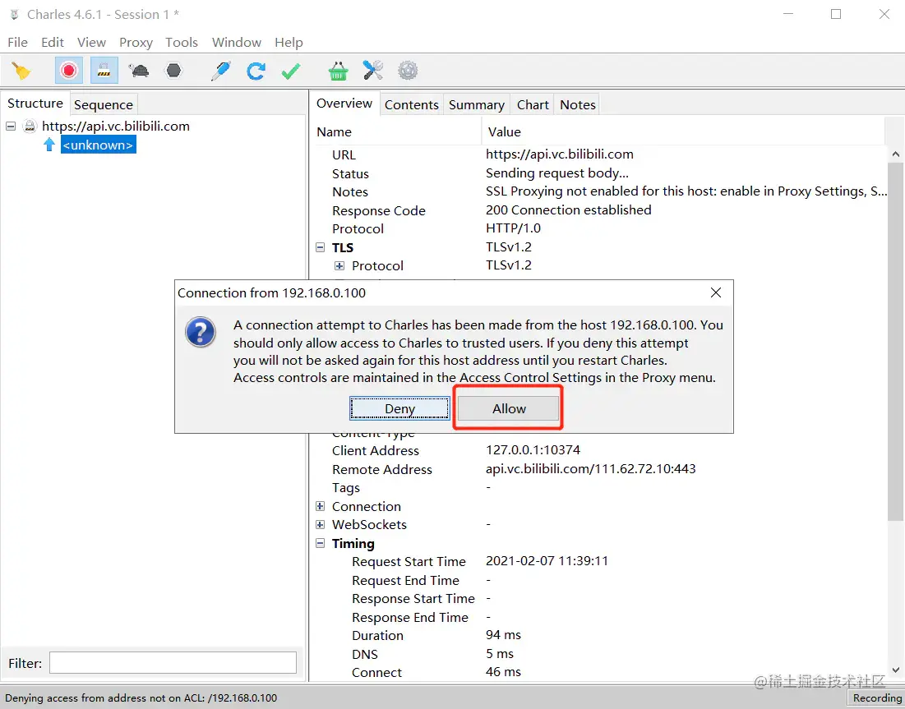Clear the session with the broom icon
The height and width of the screenshot is (709, 905).
tap(21, 71)
